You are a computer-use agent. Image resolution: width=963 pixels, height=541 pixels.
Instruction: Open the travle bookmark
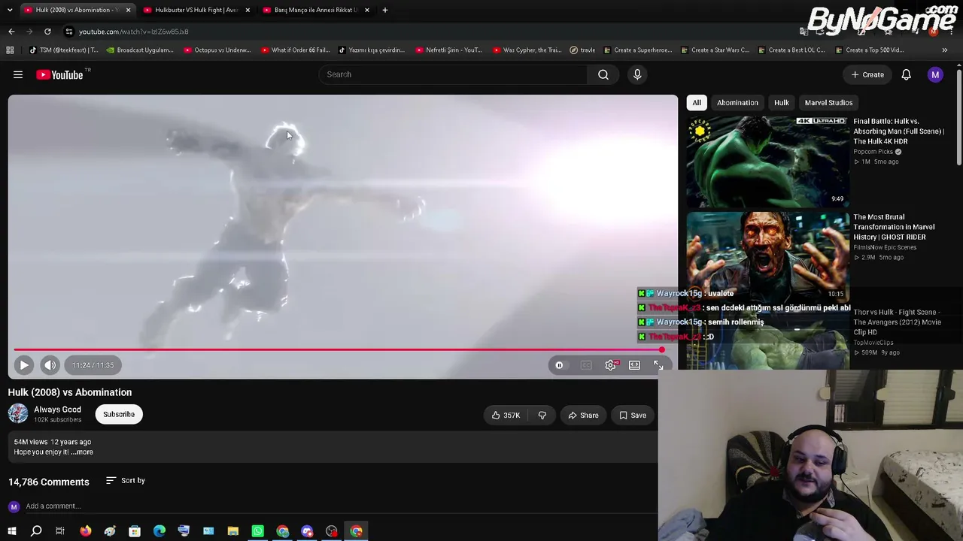pos(582,50)
